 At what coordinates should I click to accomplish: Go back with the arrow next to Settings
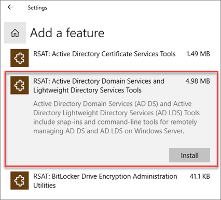click(10, 7)
